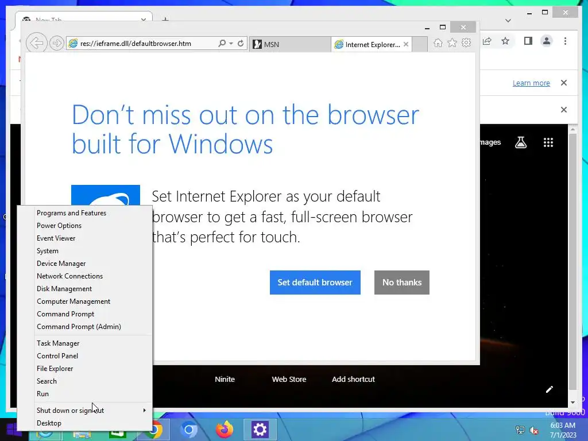Open the Internet Explorer Tools gear

tap(466, 43)
